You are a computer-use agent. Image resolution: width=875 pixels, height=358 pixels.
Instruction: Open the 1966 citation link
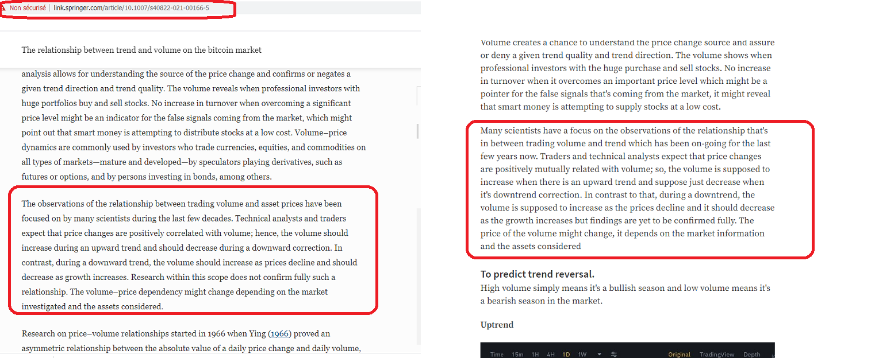point(279,333)
